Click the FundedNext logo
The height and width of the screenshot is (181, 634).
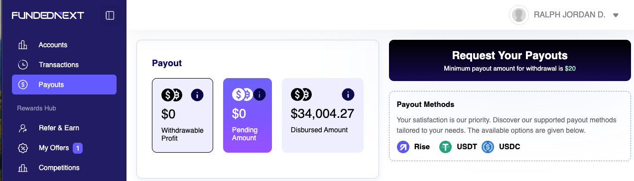pos(48,15)
